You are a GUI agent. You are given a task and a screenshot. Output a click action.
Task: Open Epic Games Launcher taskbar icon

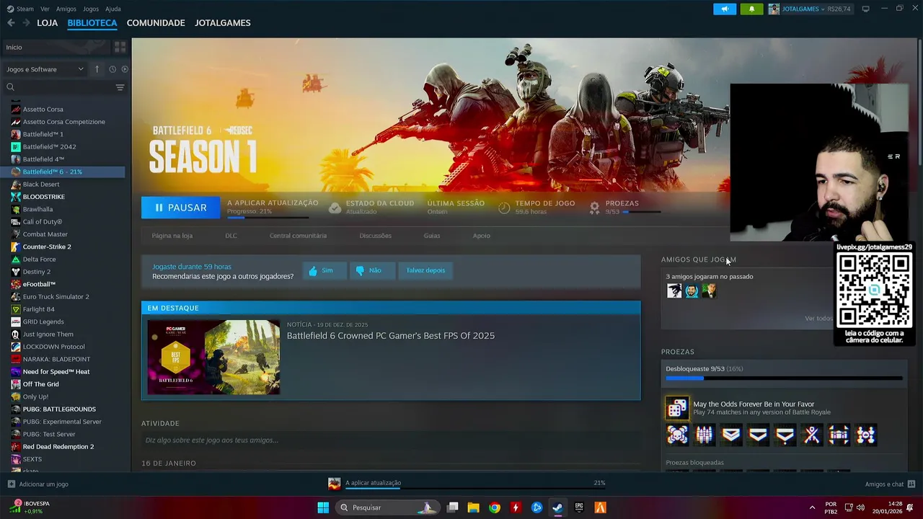(579, 507)
